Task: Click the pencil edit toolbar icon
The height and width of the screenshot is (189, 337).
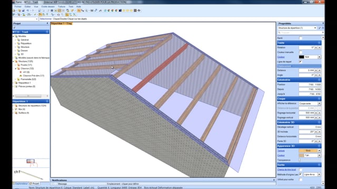Action: pos(73,10)
